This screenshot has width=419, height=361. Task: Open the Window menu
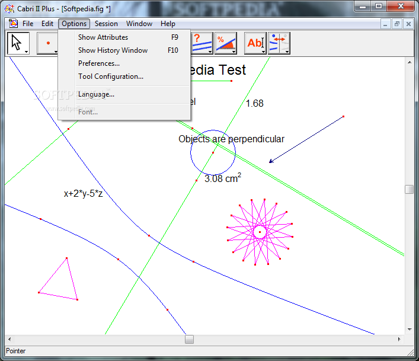coord(139,24)
